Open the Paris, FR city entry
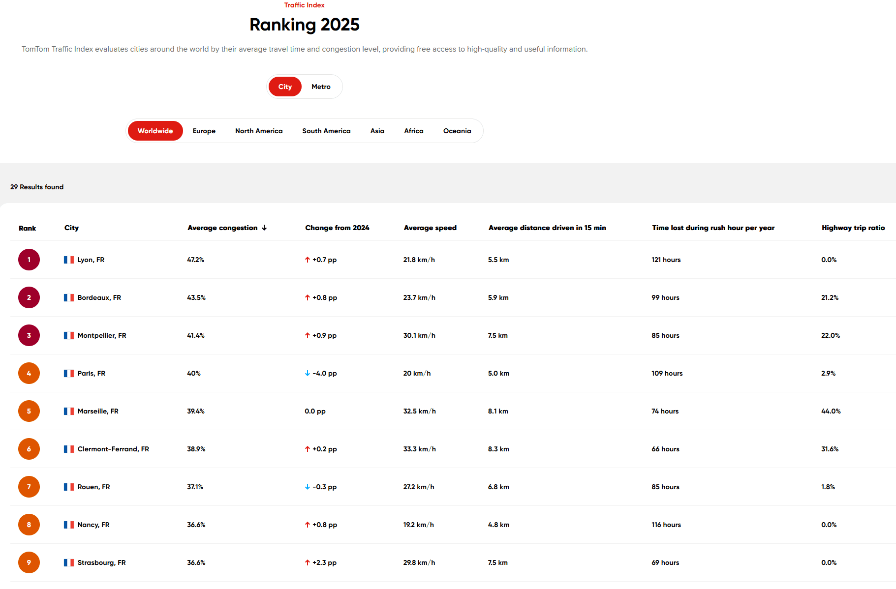 [91, 373]
